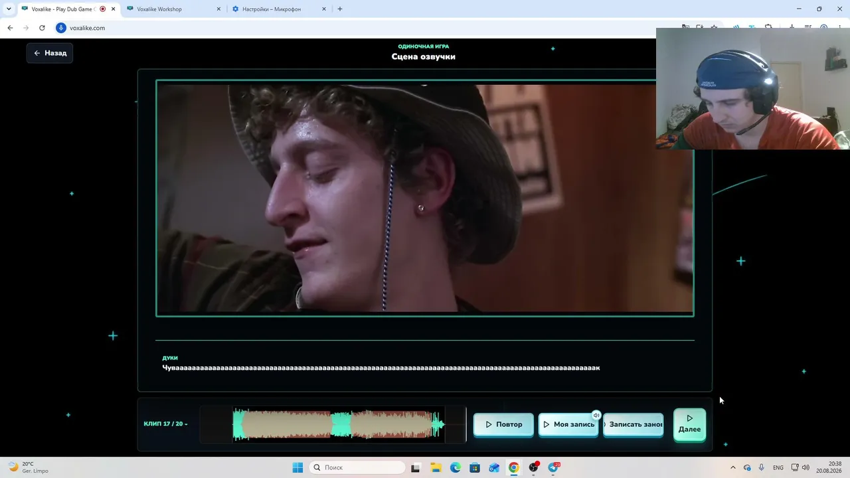Open the OBS Studio taskbar icon
Viewport: 850px width, 478px height.
[533, 467]
